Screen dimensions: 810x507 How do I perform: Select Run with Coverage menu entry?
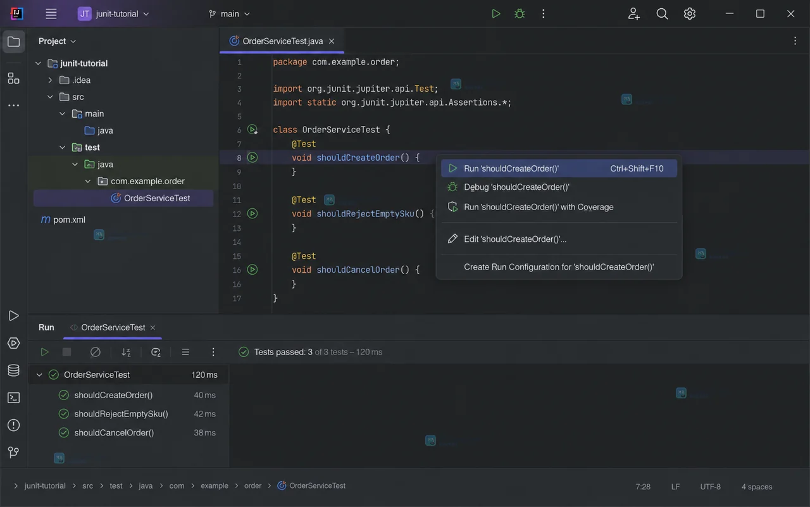pos(559,207)
